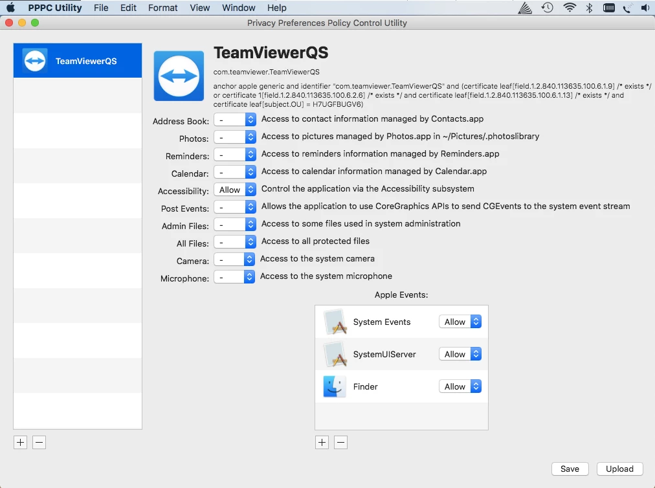Select TeamViewerQS in the app list
655x488 pixels.
click(78, 61)
